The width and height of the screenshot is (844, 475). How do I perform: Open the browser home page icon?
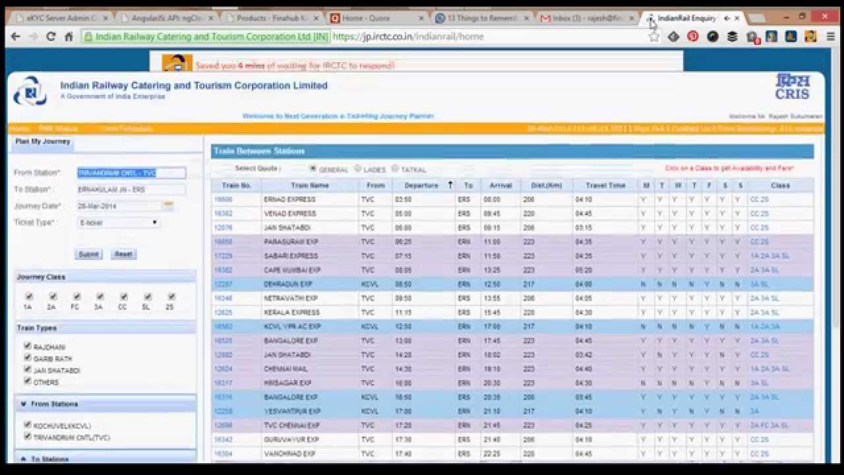click(x=69, y=36)
